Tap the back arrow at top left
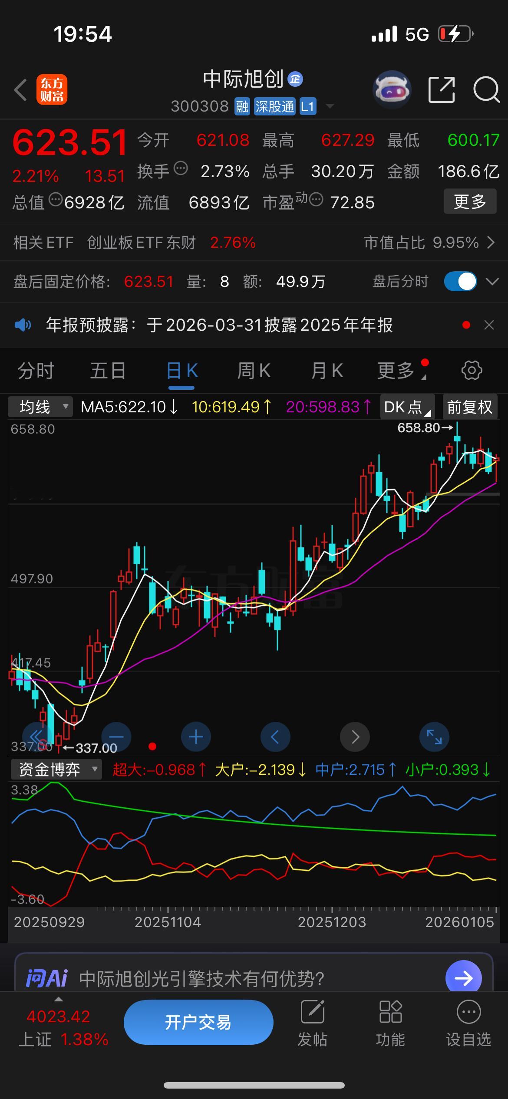Screen dimensions: 508x1099 20,90
